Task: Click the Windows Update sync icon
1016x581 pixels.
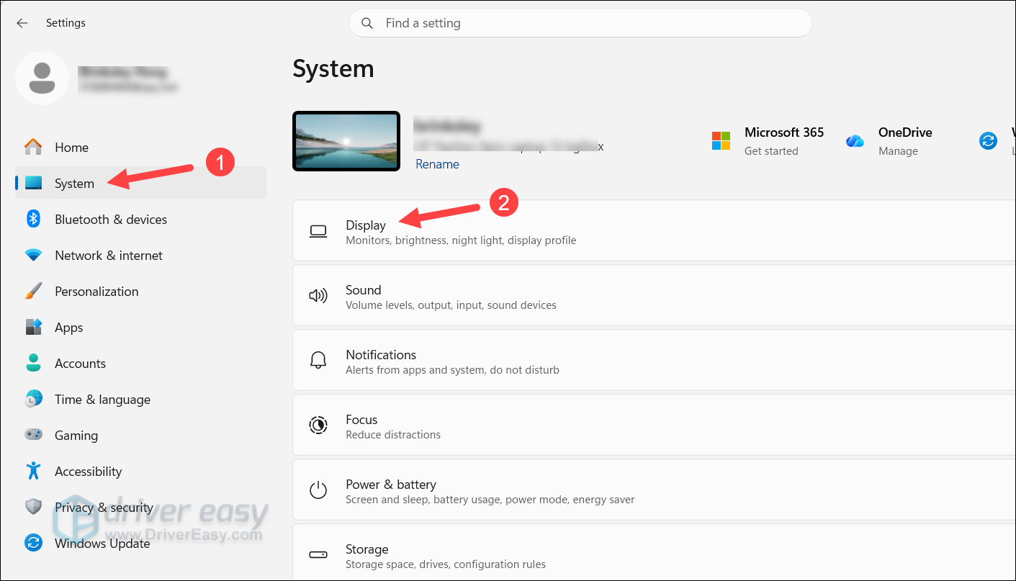Action: pos(33,543)
